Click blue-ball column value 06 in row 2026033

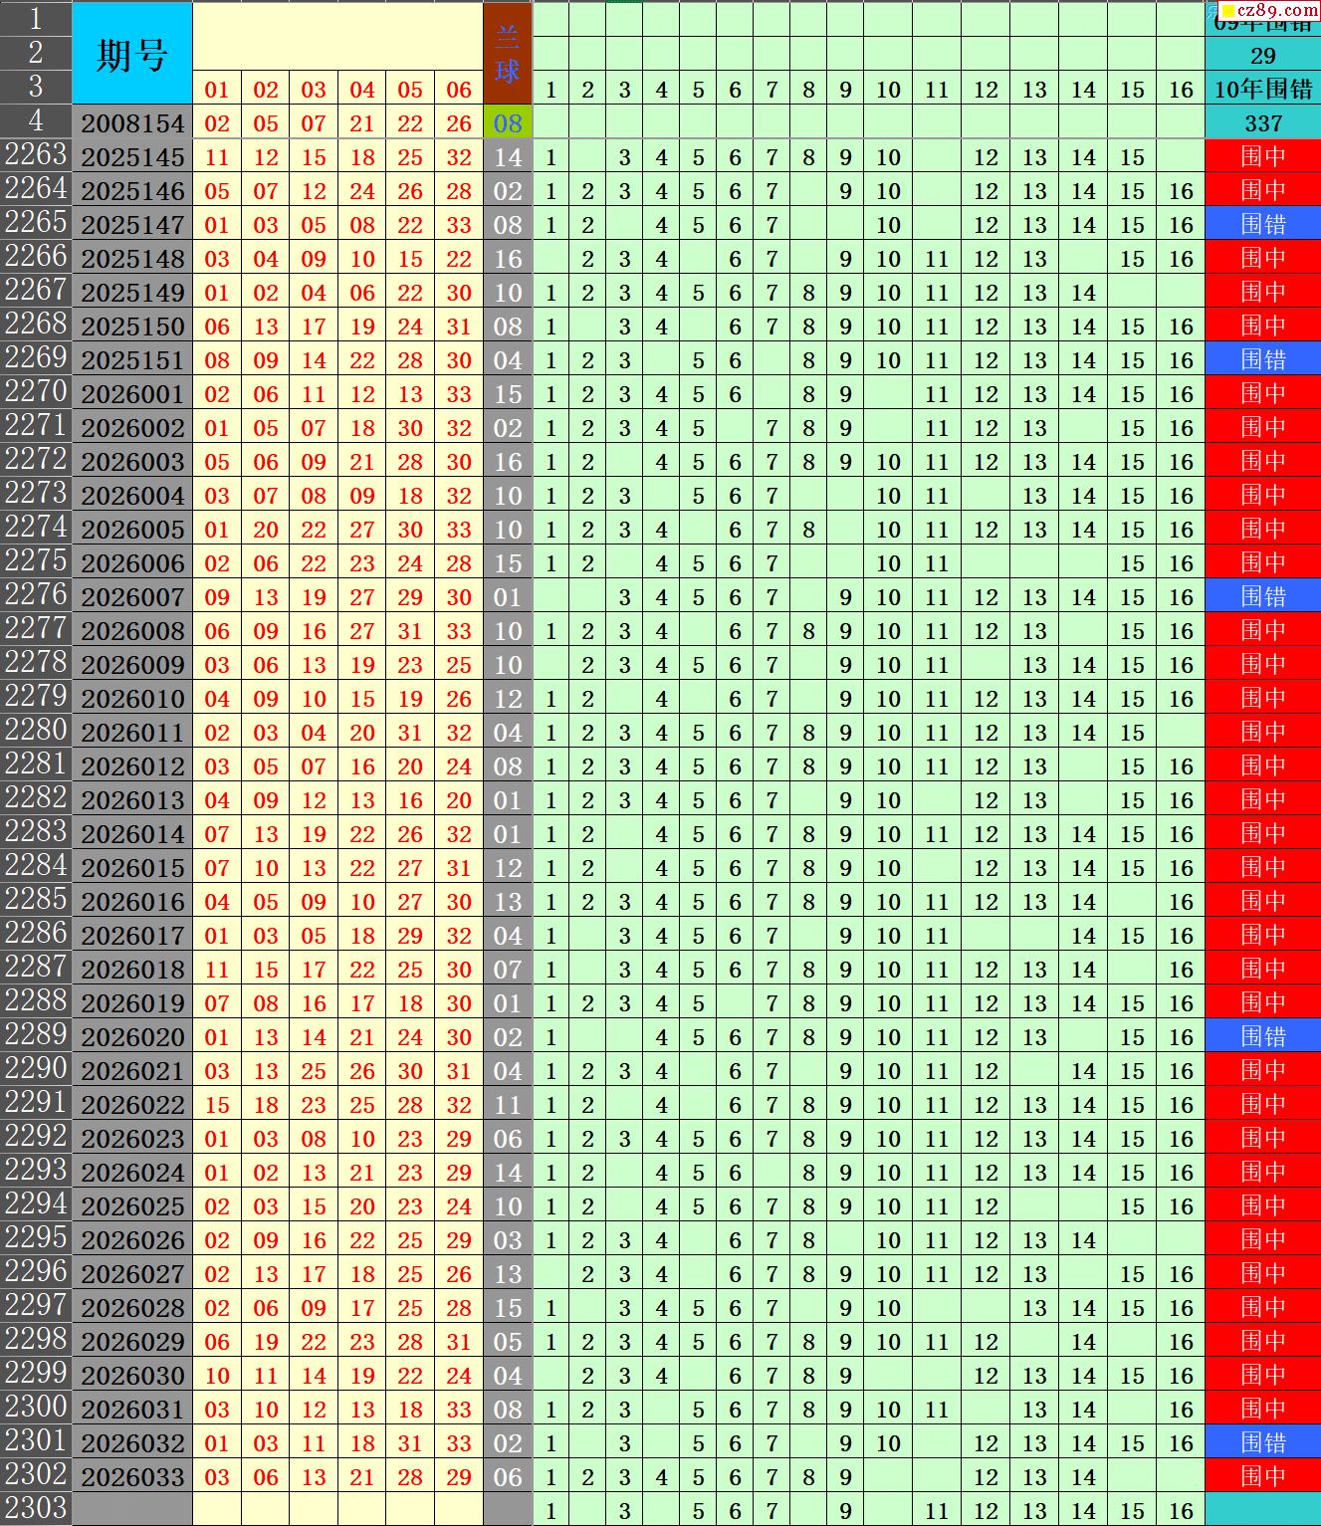[x=508, y=1476]
